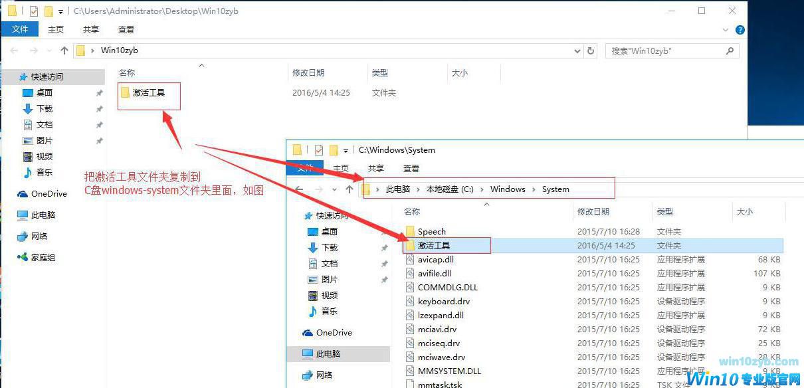Screen dimensions: 804x388
Task: Open address bar history dropdown in Win10zyb window
Action: pos(577,50)
